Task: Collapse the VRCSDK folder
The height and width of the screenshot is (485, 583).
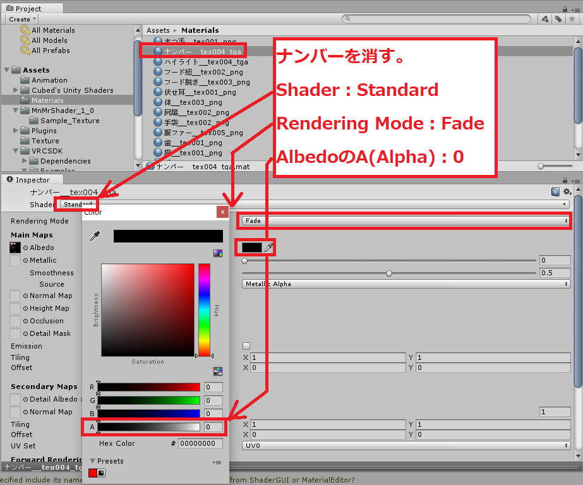Action: [15, 151]
